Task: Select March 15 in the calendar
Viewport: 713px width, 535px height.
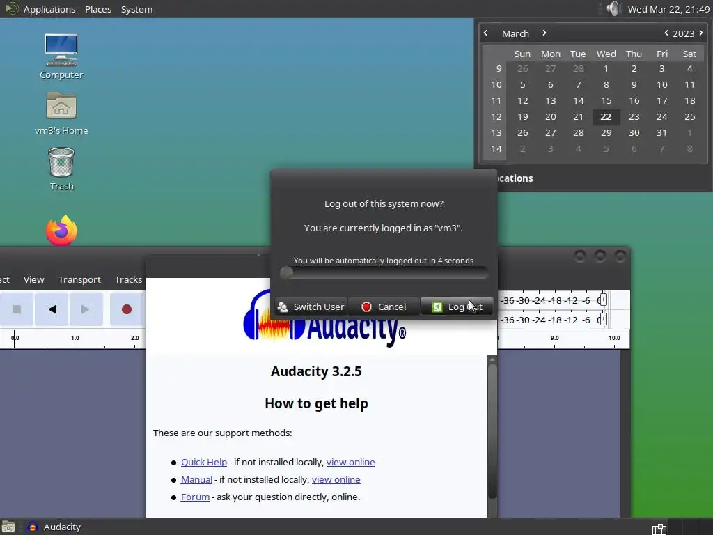Action: (606, 100)
